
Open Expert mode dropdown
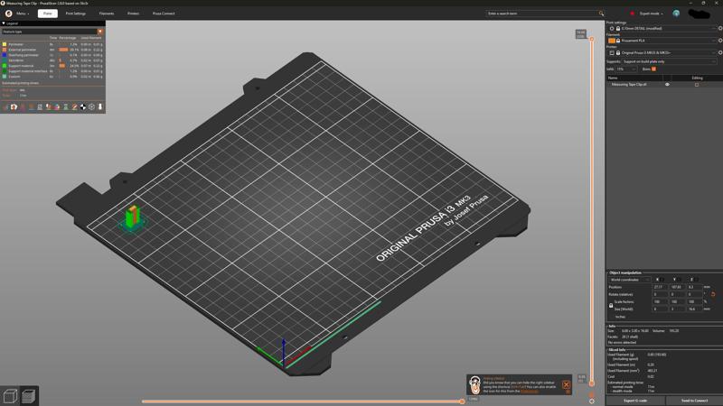(x=651, y=14)
